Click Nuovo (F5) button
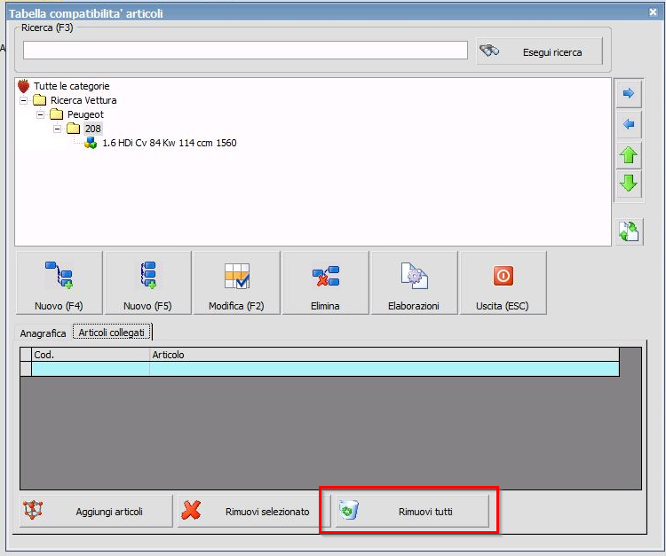The image size is (666, 556). click(x=147, y=283)
